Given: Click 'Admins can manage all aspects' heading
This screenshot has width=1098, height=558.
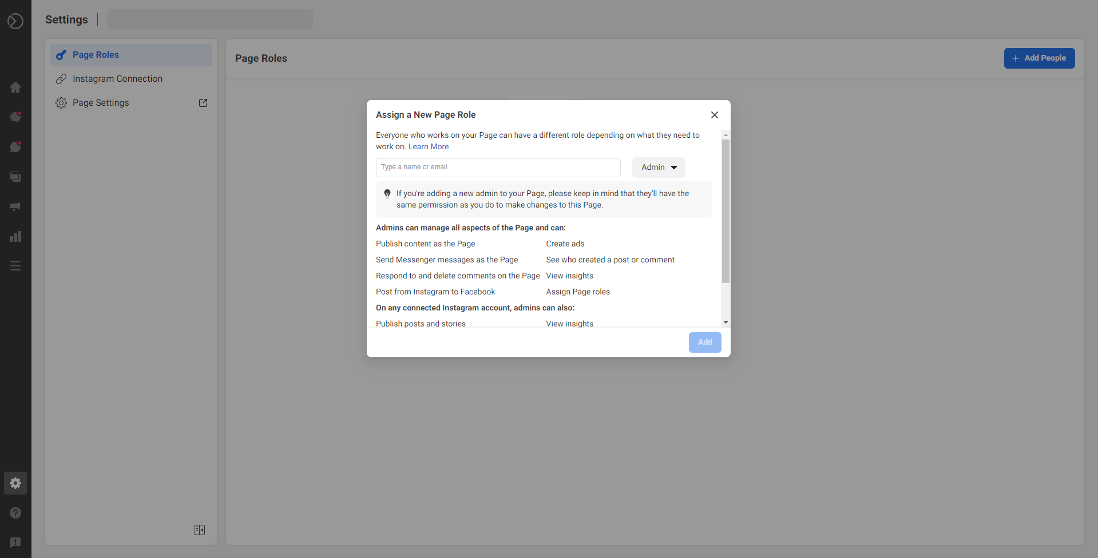Looking at the screenshot, I should click(x=471, y=228).
